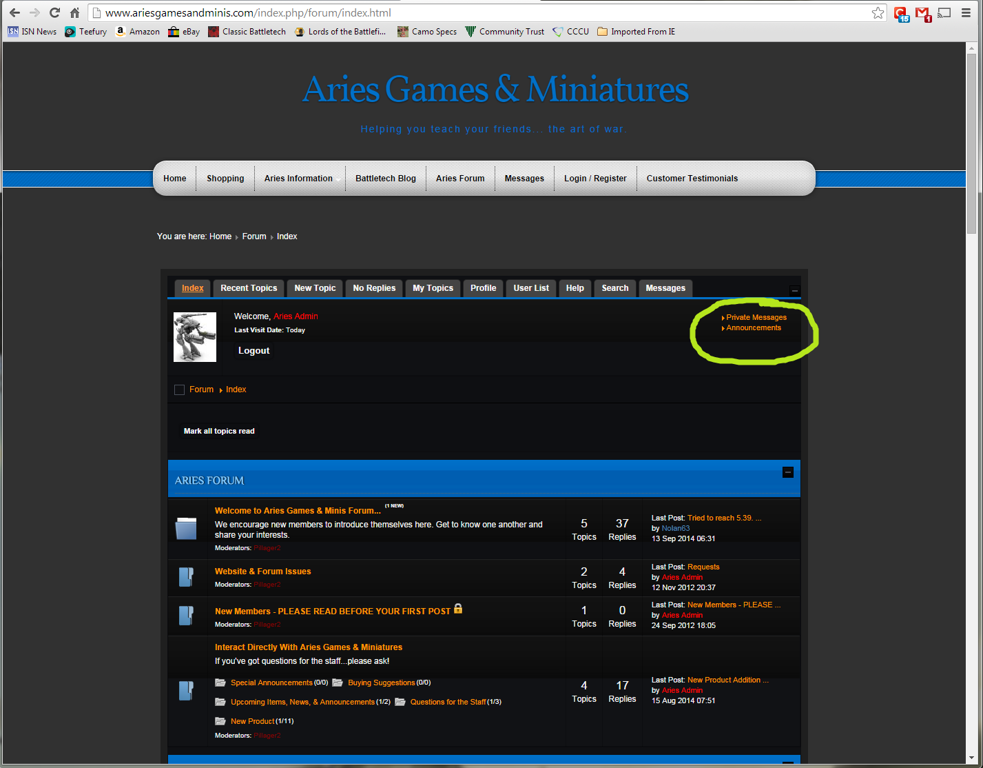Click the Aries Admin avatar image
Viewport: 983px width, 768px height.
click(195, 337)
